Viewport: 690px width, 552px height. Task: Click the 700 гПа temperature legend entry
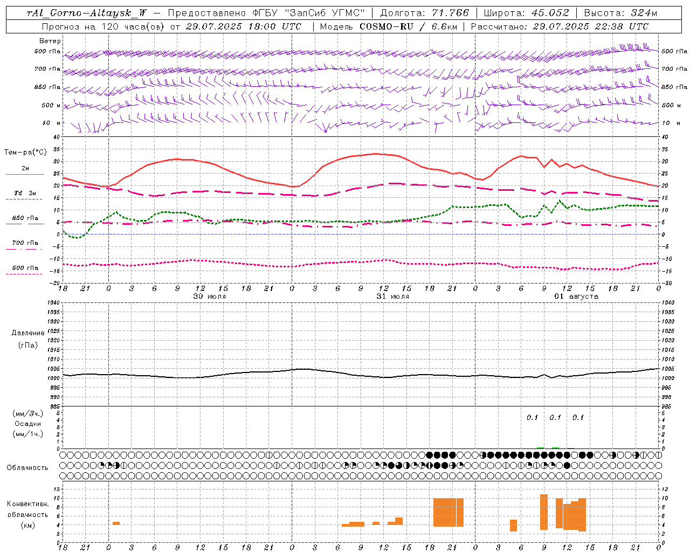pyautogui.click(x=25, y=245)
